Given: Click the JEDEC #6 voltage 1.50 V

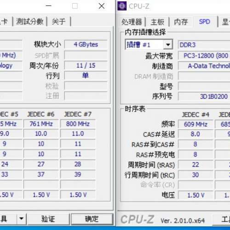Looking at the screenshot, I should tap(41, 195).
